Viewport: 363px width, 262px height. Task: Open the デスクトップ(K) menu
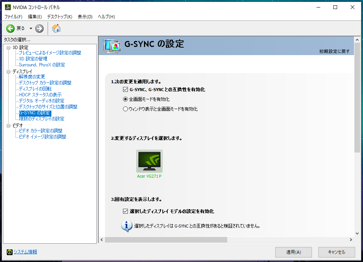pos(60,16)
